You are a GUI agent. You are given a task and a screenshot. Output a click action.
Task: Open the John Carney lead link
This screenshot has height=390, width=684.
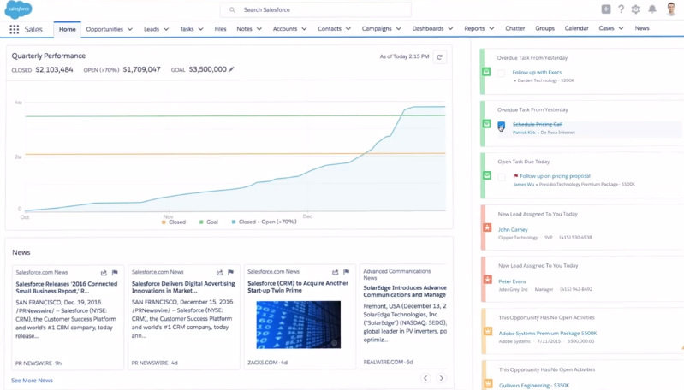point(513,230)
